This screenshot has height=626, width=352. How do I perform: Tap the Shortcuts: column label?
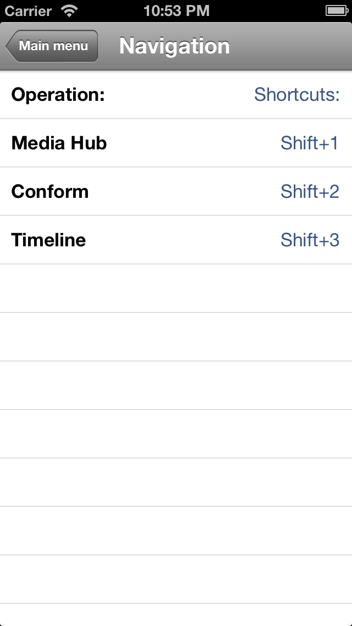click(296, 95)
